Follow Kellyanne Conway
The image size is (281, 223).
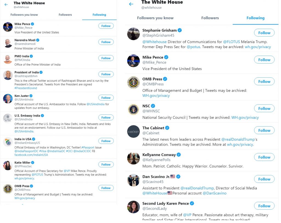point(264,157)
